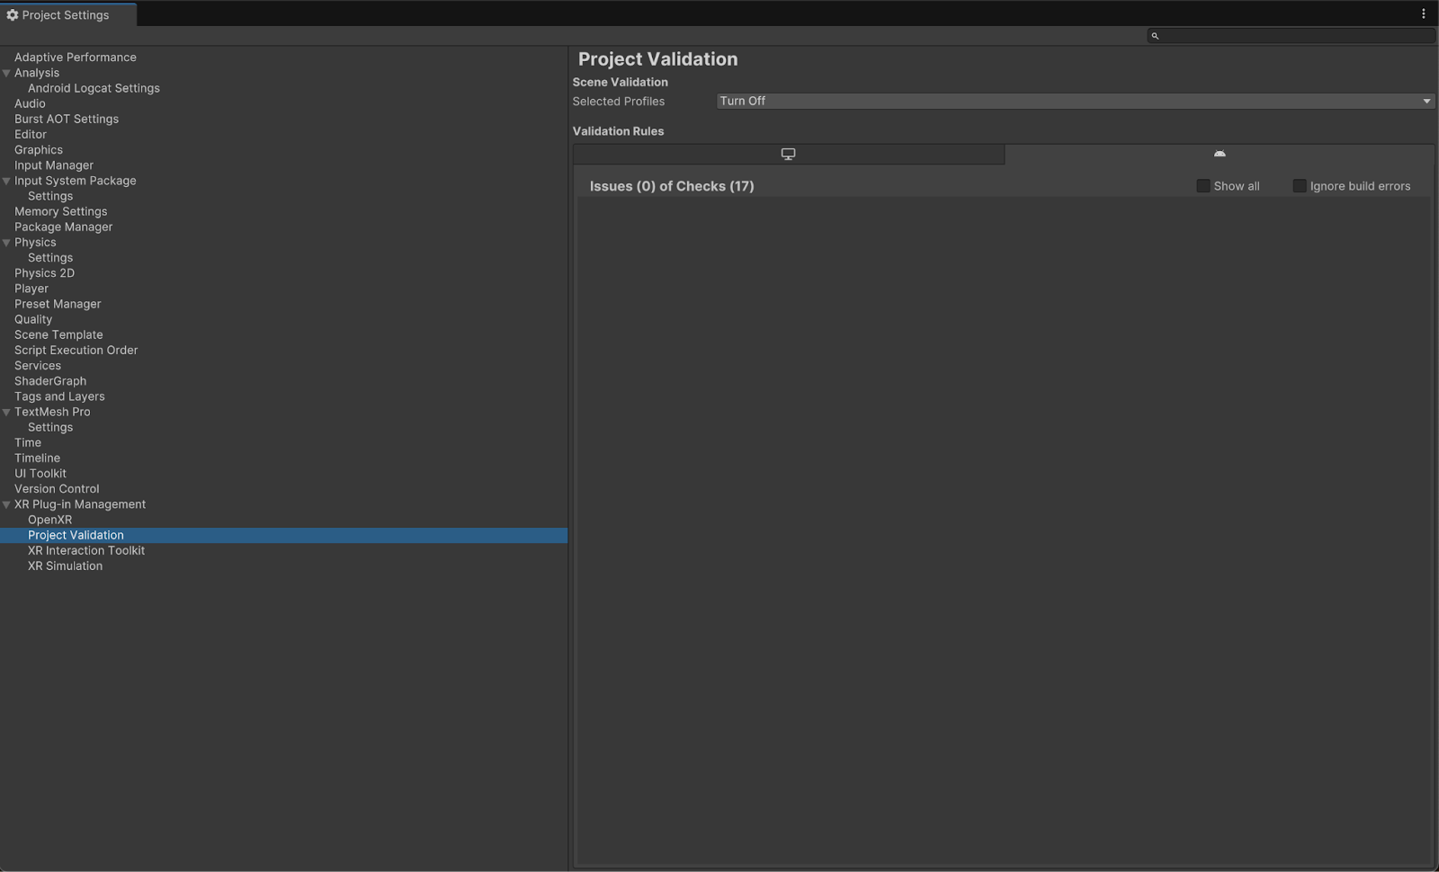Collapse the Analysis tree section
Image resolution: width=1439 pixels, height=872 pixels.
click(x=6, y=74)
